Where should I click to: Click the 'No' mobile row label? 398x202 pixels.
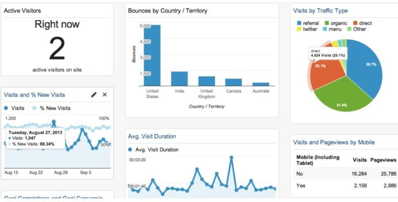pos(300,174)
